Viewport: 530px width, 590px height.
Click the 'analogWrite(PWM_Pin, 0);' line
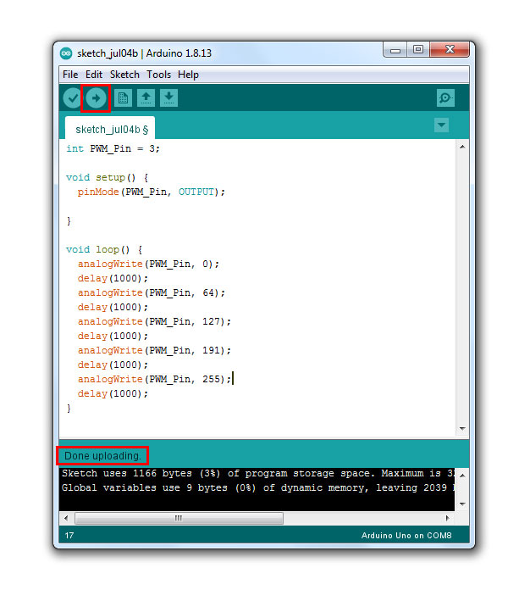[148, 264]
